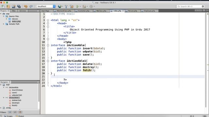
Task: Select the classes folder in Projects tree
Action: (15, 19)
